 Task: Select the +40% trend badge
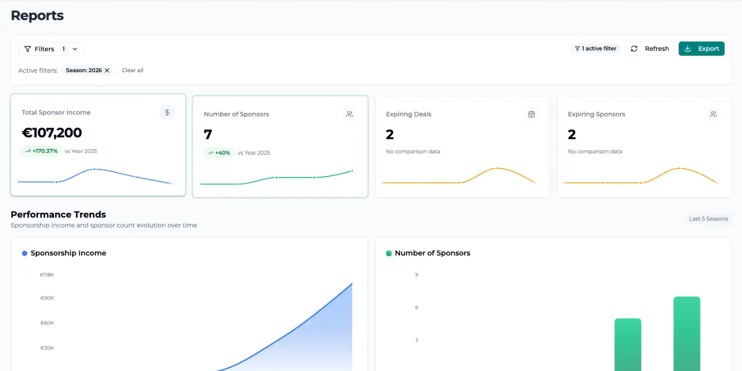tap(219, 153)
